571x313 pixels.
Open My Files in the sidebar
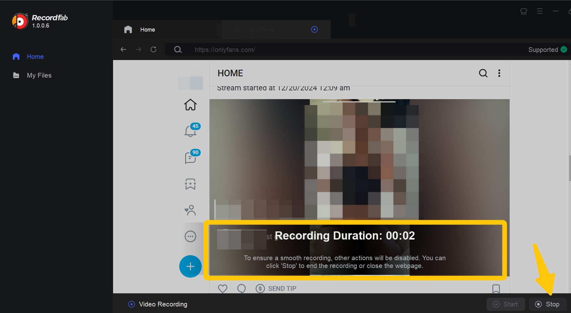pyautogui.click(x=32, y=75)
